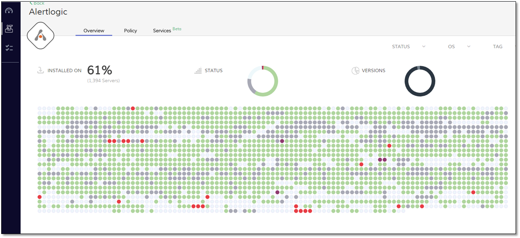
Task: Click the "(1,394 Servers)" count text
Action: tap(104, 81)
